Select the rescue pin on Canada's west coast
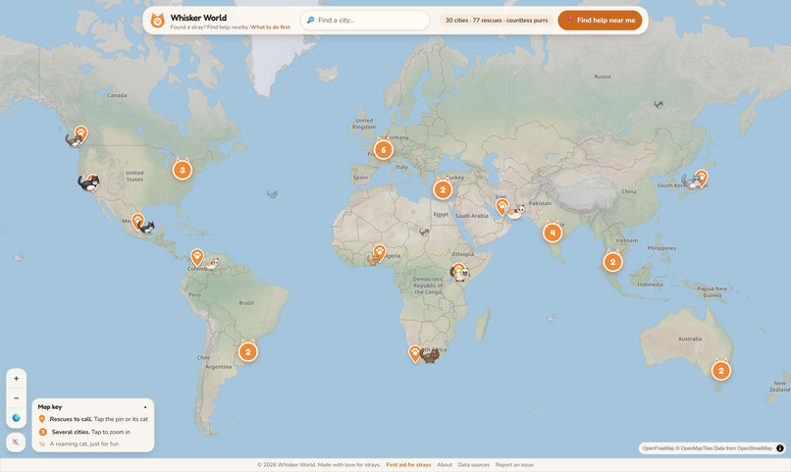 pyautogui.click(x=80, y=133)
